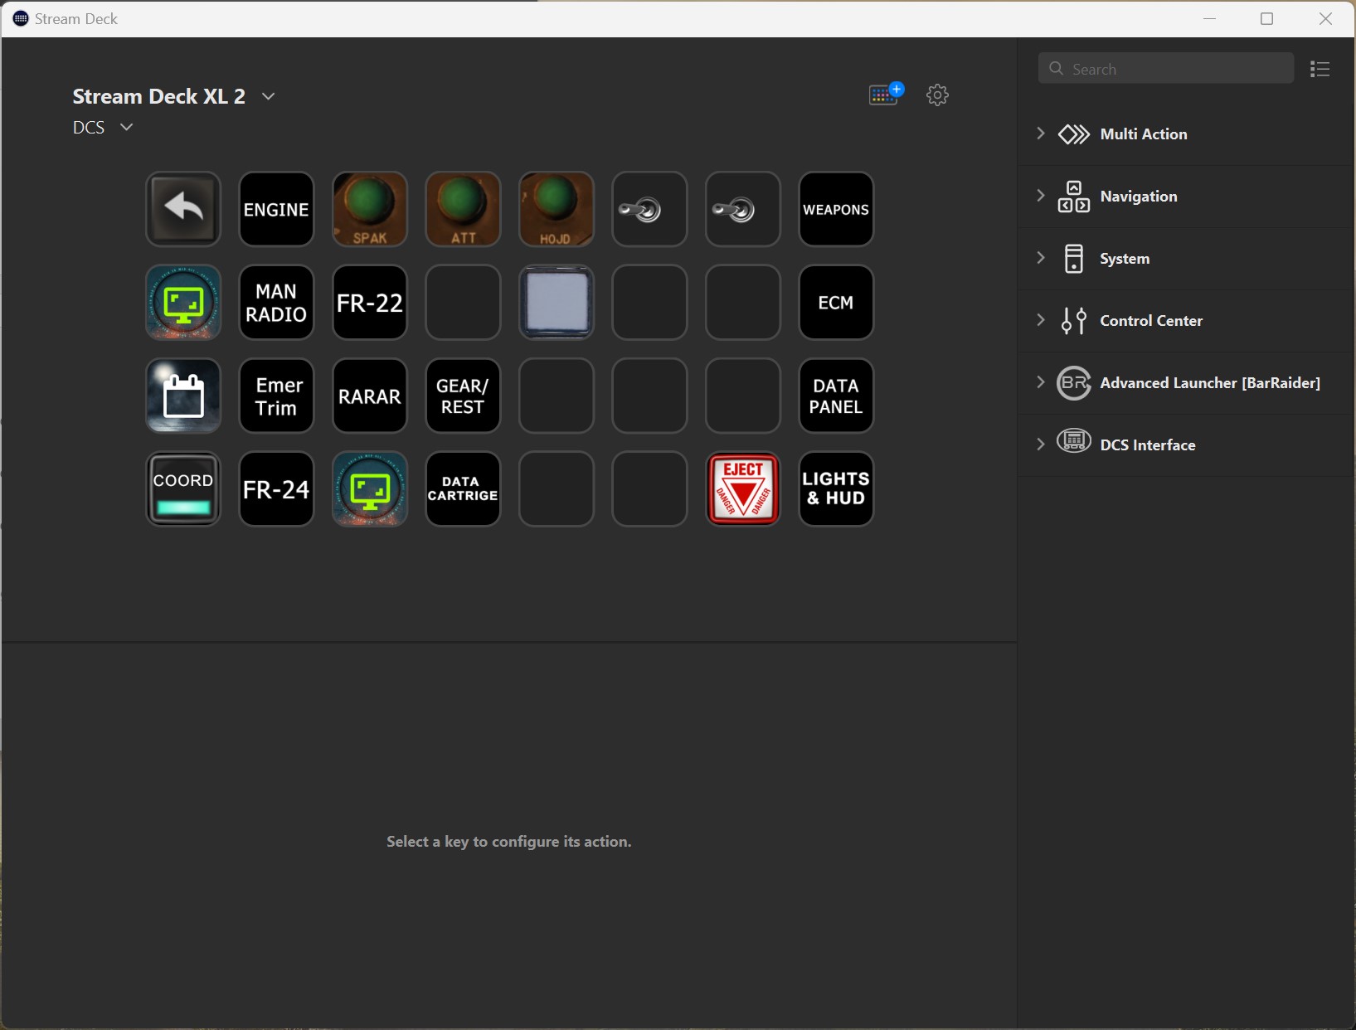Screen dimensions: 1356x1030
Task: Click the back arrow key
Action: point(183,209)
